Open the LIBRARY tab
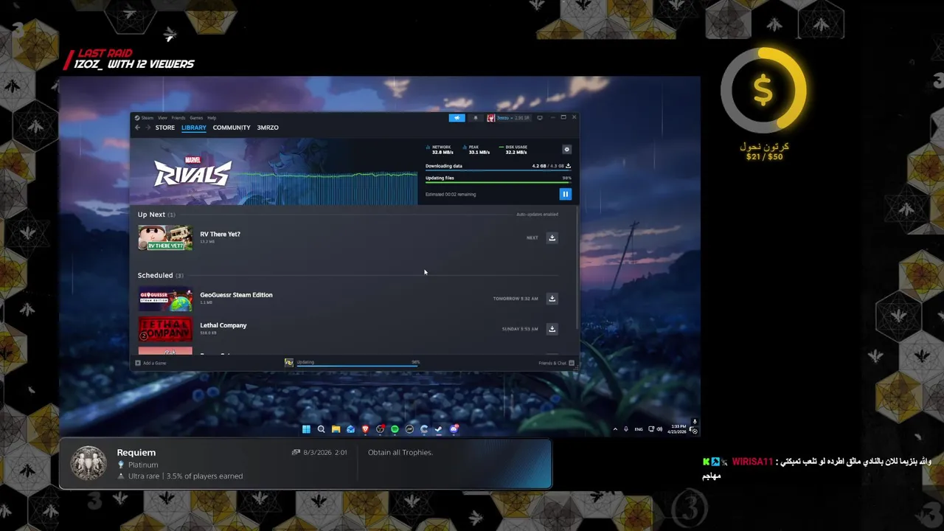The image size is (944, 531). tap(194, 128)
